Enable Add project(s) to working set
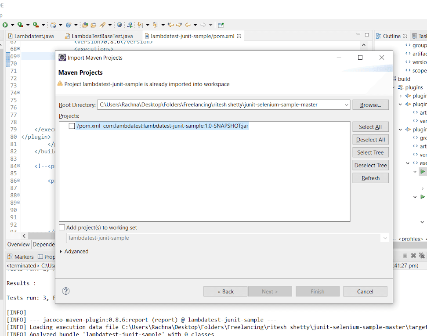427x336 pixels. 62,228
